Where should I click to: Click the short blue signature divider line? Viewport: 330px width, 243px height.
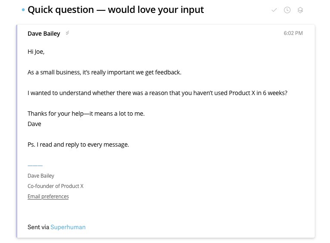pos(35,166)
